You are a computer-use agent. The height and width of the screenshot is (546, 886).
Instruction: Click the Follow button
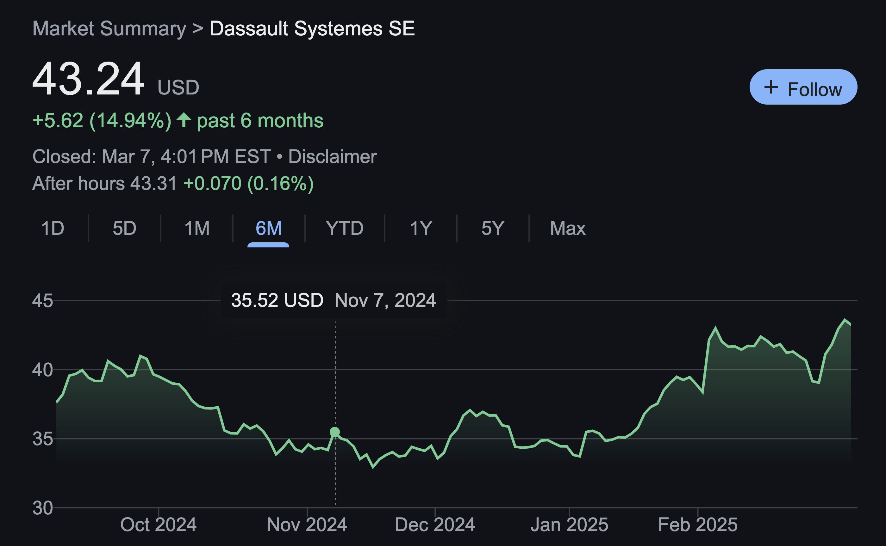[803, 87]
